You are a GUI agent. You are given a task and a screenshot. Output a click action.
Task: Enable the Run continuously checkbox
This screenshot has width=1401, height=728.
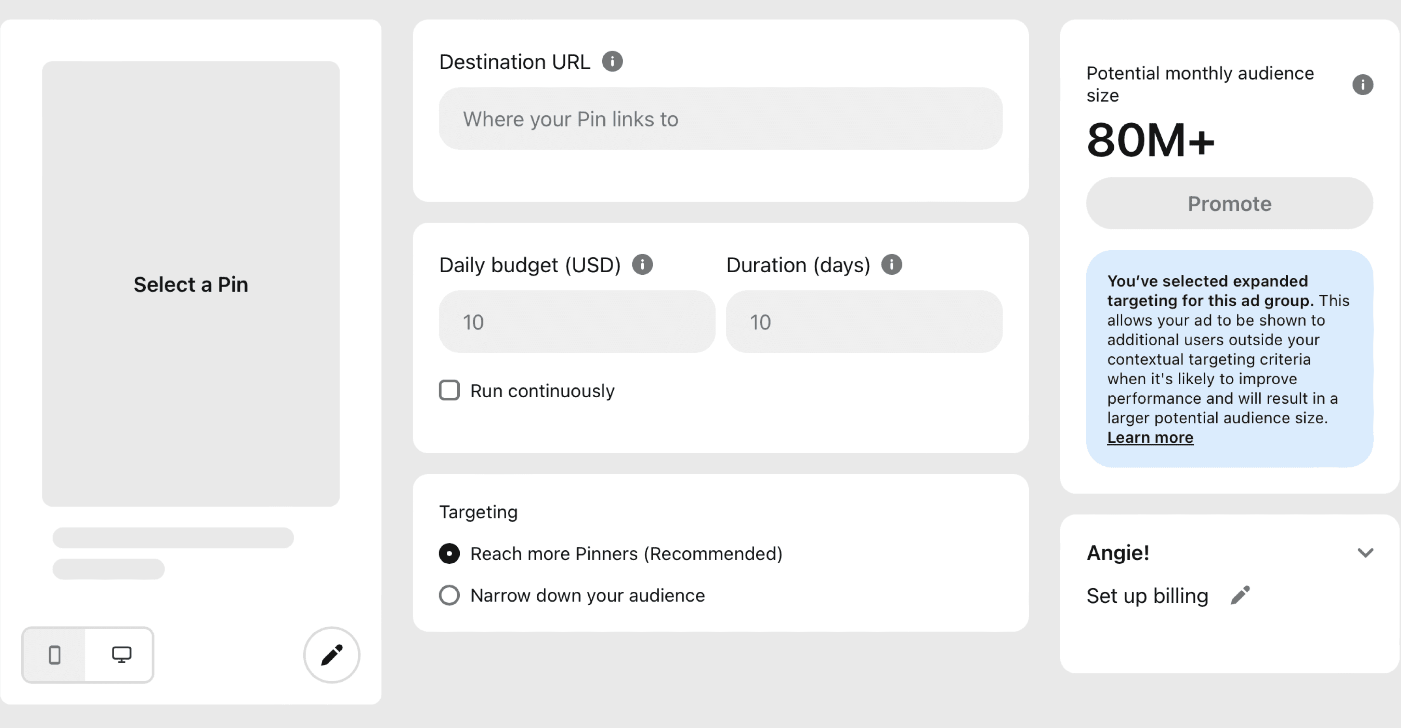(449, 390)
